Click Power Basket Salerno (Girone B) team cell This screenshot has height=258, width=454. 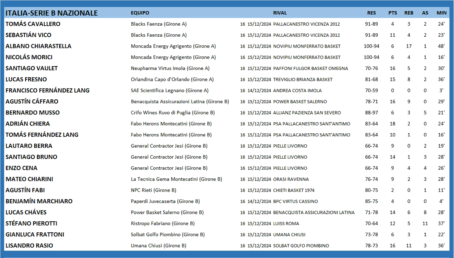167,212
